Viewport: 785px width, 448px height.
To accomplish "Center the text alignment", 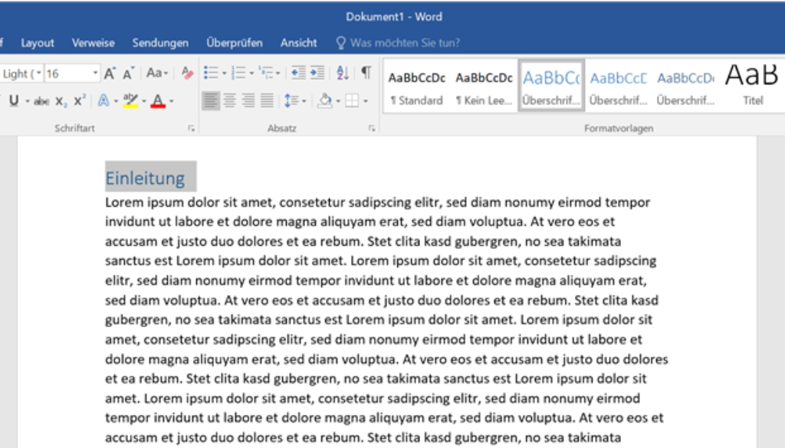I will 230,100.
